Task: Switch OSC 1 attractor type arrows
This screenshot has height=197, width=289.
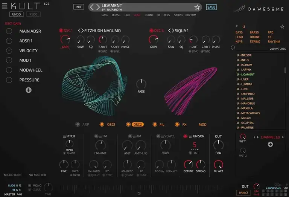Action: pyautogui.click(x=81, y=31)
